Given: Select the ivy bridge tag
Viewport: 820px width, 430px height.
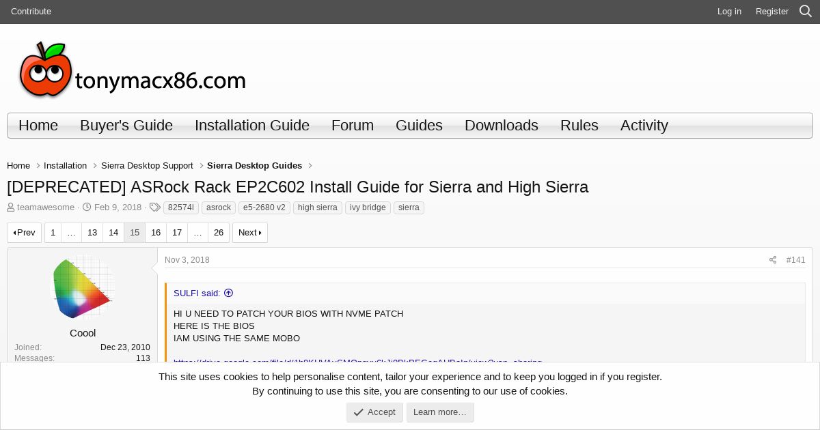Looking at the screenshot, I should [368, 207].
